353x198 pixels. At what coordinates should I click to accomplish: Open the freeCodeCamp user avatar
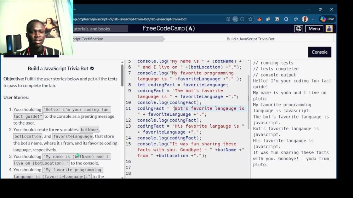pyautogui.click(x=329, y=29)
